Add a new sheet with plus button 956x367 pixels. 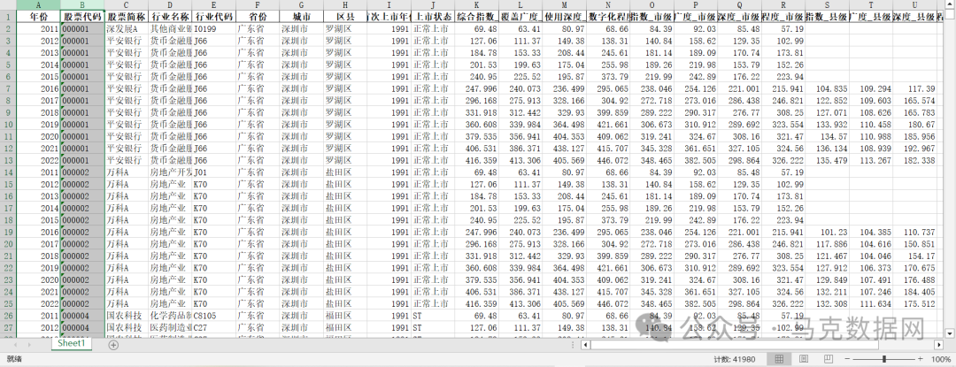[113, 345]
